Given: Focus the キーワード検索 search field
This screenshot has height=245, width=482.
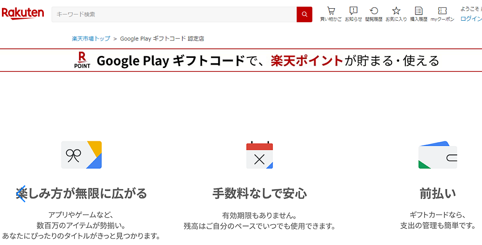Looking at the screenshot, I should tap(174, 14).
